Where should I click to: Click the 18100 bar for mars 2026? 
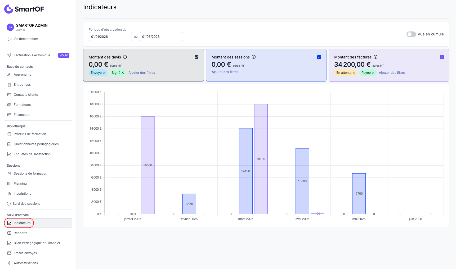[261, 159]
